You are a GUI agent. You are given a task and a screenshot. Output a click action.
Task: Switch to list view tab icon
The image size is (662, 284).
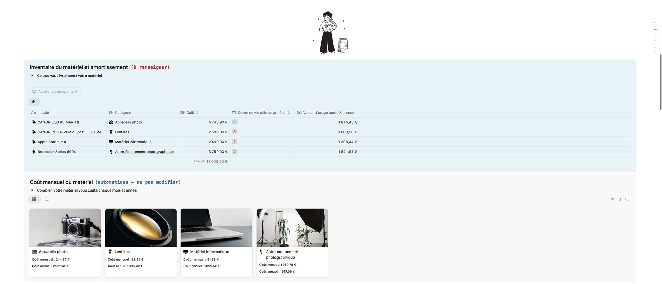pyautogui.click(x=47, y=199)
